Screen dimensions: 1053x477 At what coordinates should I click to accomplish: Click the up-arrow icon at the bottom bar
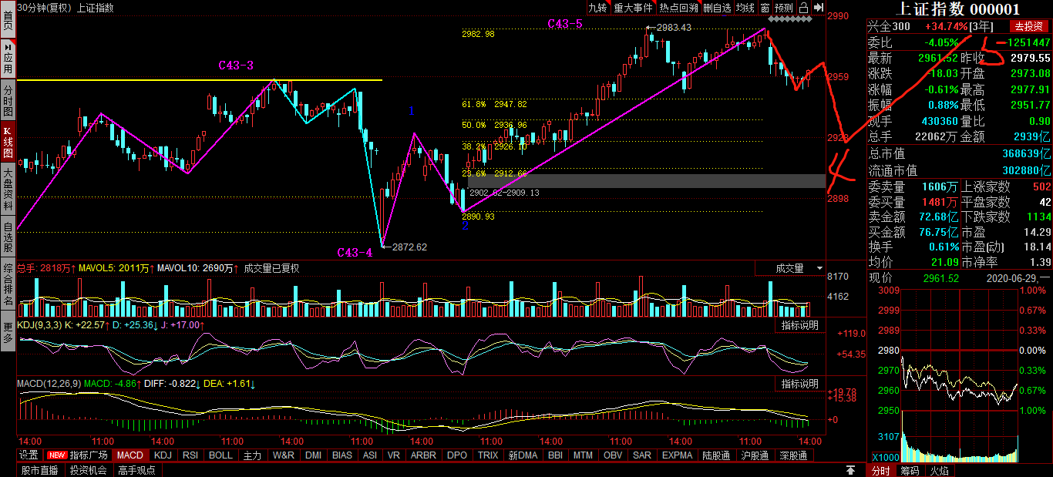tap(850, 469)
